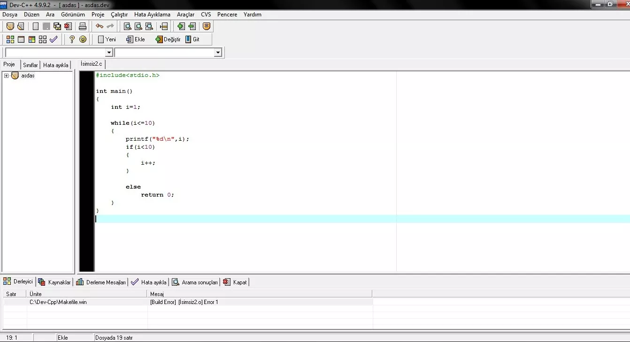Viewport: 630px width, 342px height.
Task: Click Add to project green plus icon
Action: coord(181,26)
